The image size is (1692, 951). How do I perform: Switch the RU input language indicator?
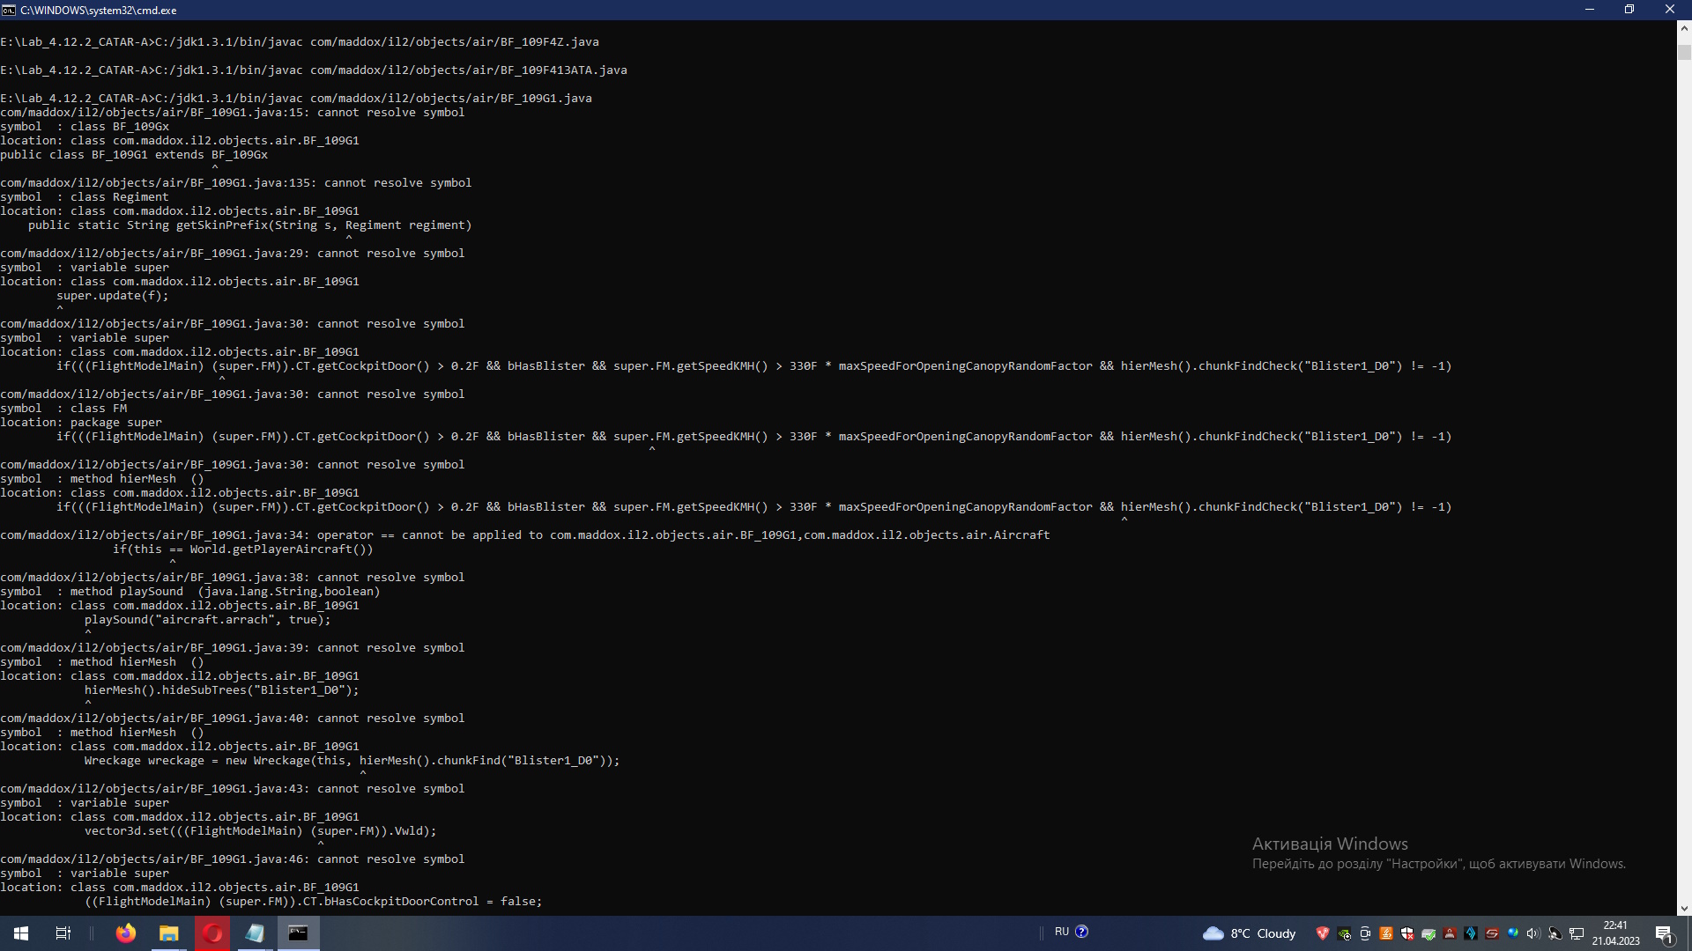[1061, 932]
